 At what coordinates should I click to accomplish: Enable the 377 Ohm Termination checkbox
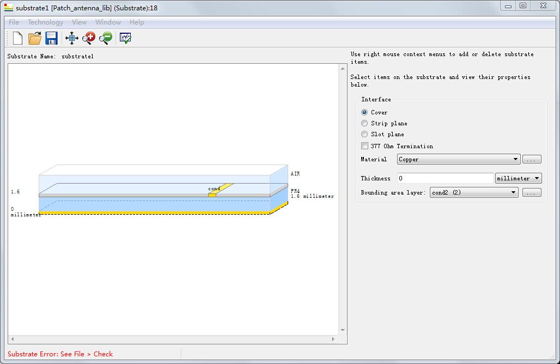coord(364,145)
